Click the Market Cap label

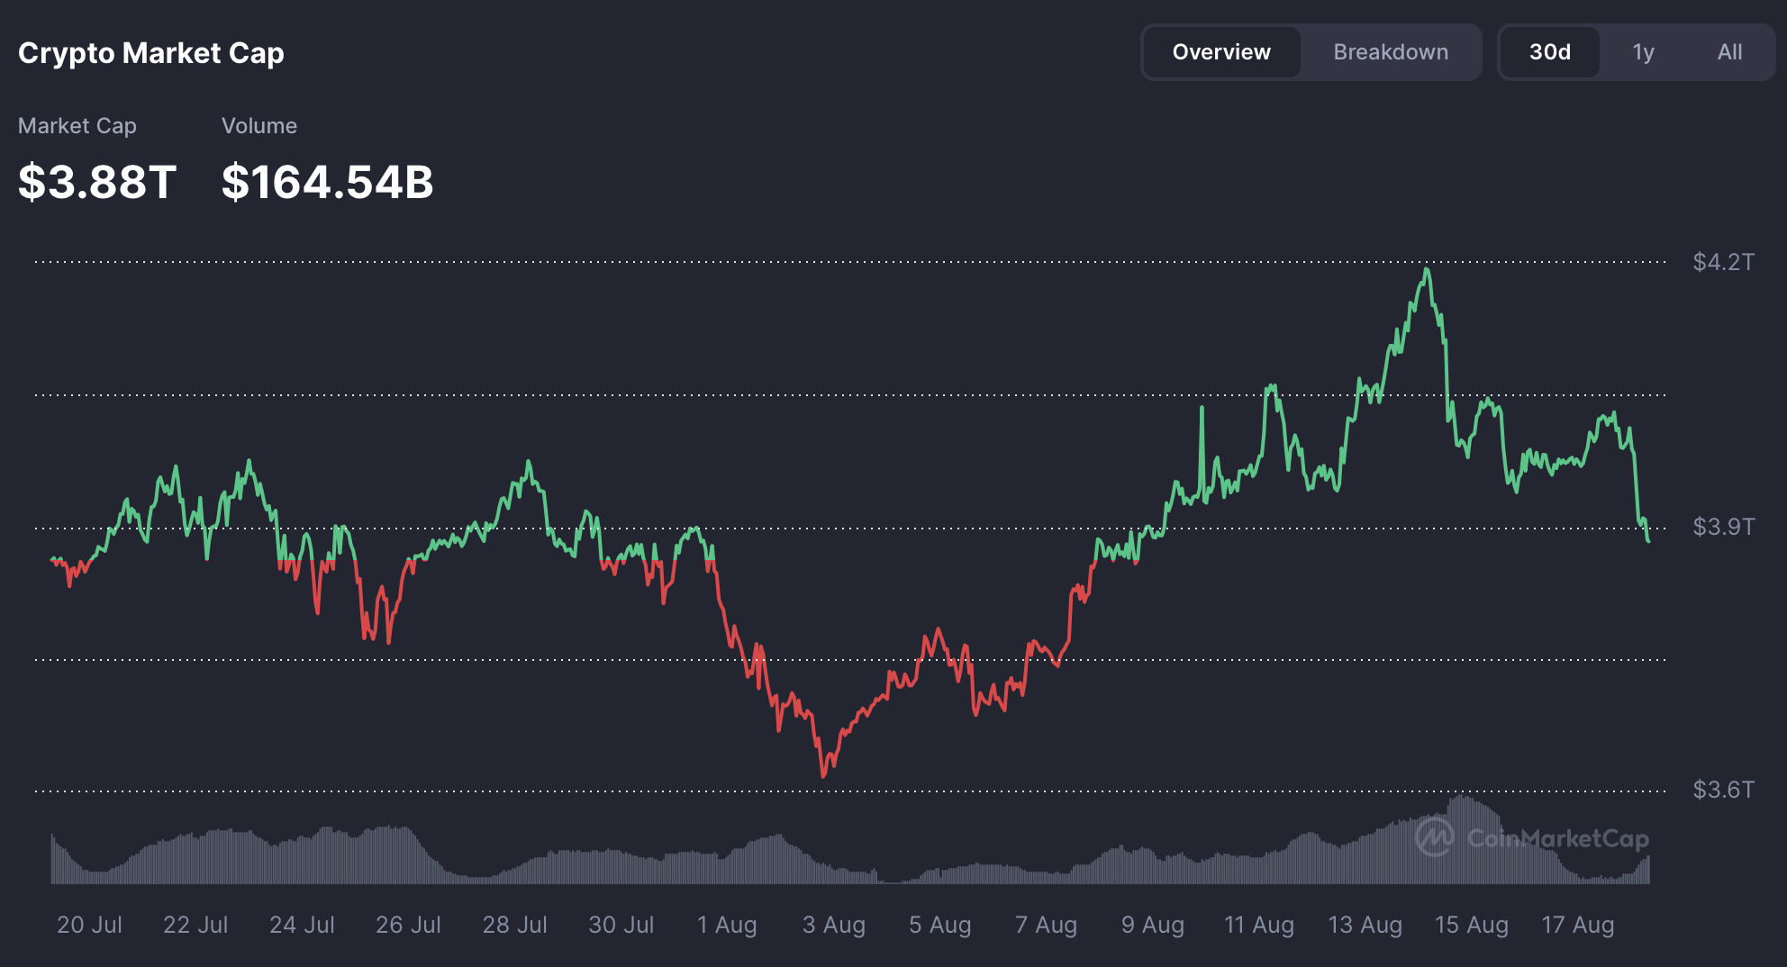pos(77,126)
